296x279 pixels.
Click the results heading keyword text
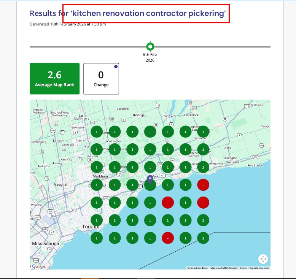148,13
